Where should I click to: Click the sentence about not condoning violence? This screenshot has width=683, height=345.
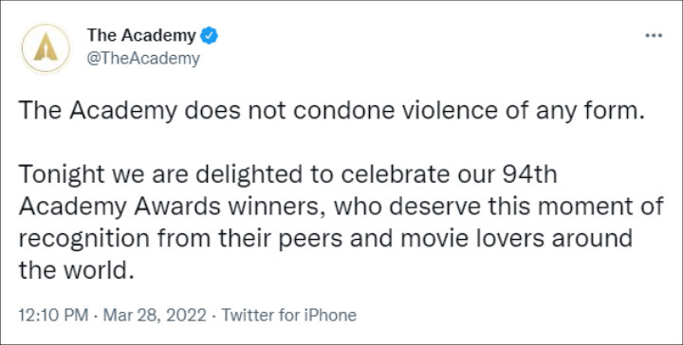point(331,113)
